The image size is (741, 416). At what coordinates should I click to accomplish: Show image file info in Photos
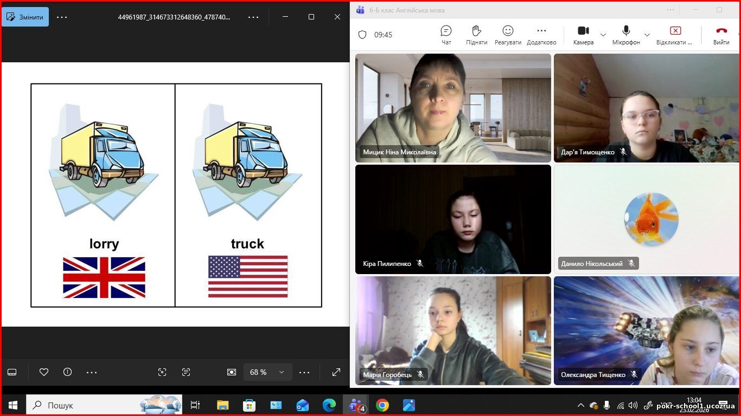coord(67,372)
